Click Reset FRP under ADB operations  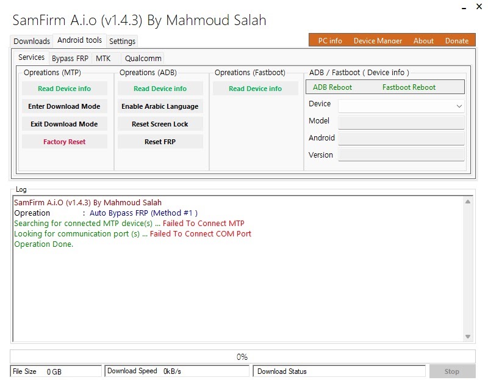160,141
